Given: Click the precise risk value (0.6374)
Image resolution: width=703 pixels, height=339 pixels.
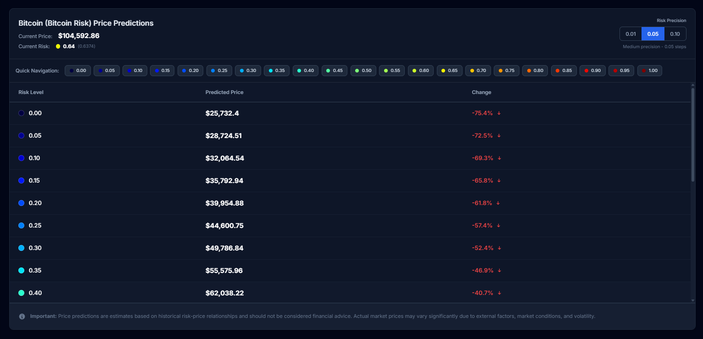Looking at the screenshot, I should click(86, 46).
